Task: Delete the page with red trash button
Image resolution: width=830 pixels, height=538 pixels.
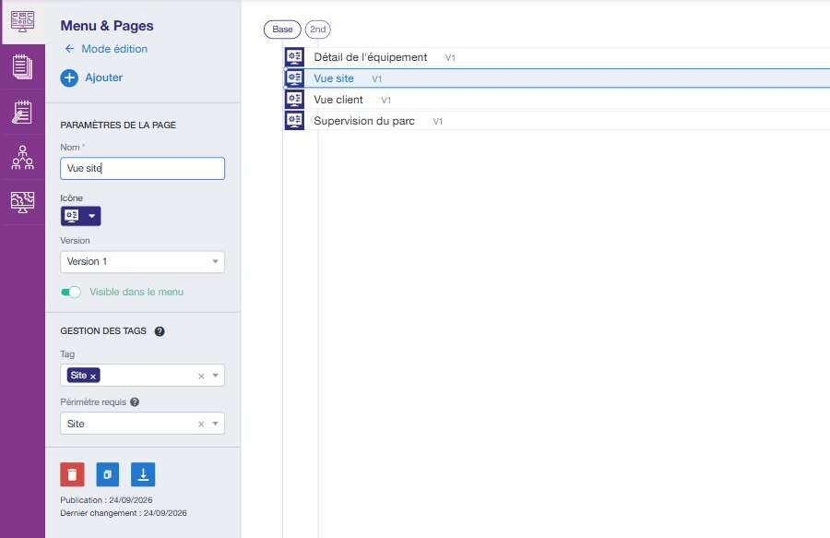Action: pos(73,474)
